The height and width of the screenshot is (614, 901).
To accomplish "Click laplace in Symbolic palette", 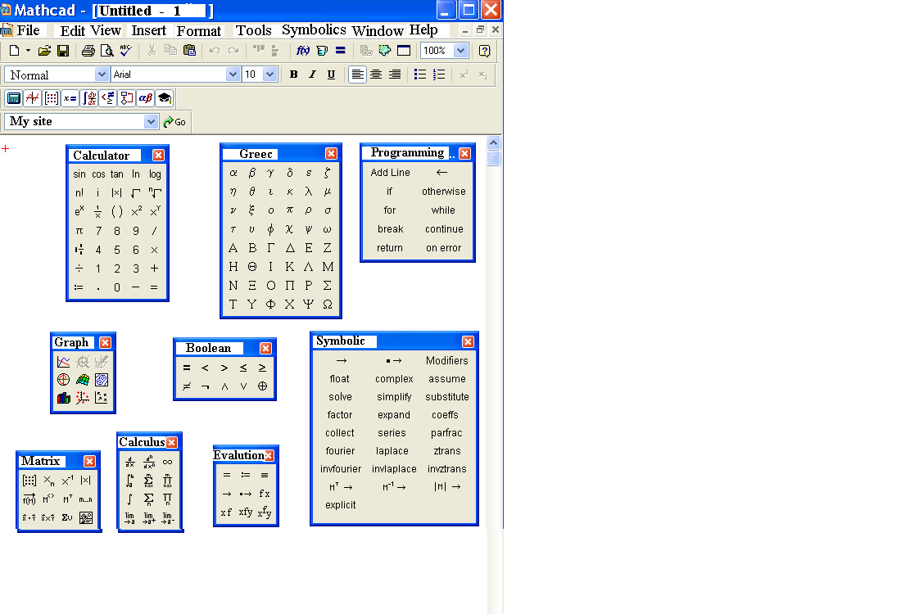I will point(392,451).
